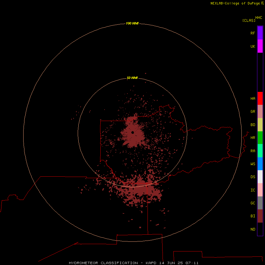Screen dimensions: 265x265
Task: Click the HR legend label
Action: [253, 138]
